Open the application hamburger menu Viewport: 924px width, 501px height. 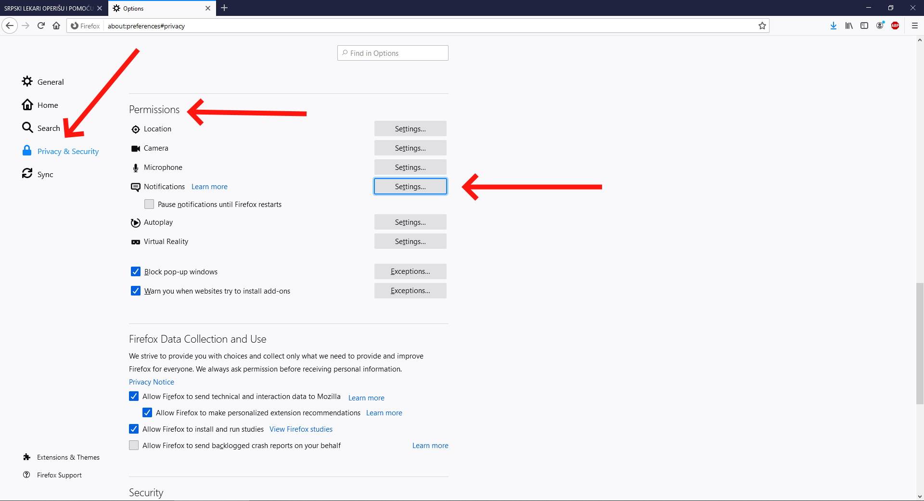coord(915,26)
